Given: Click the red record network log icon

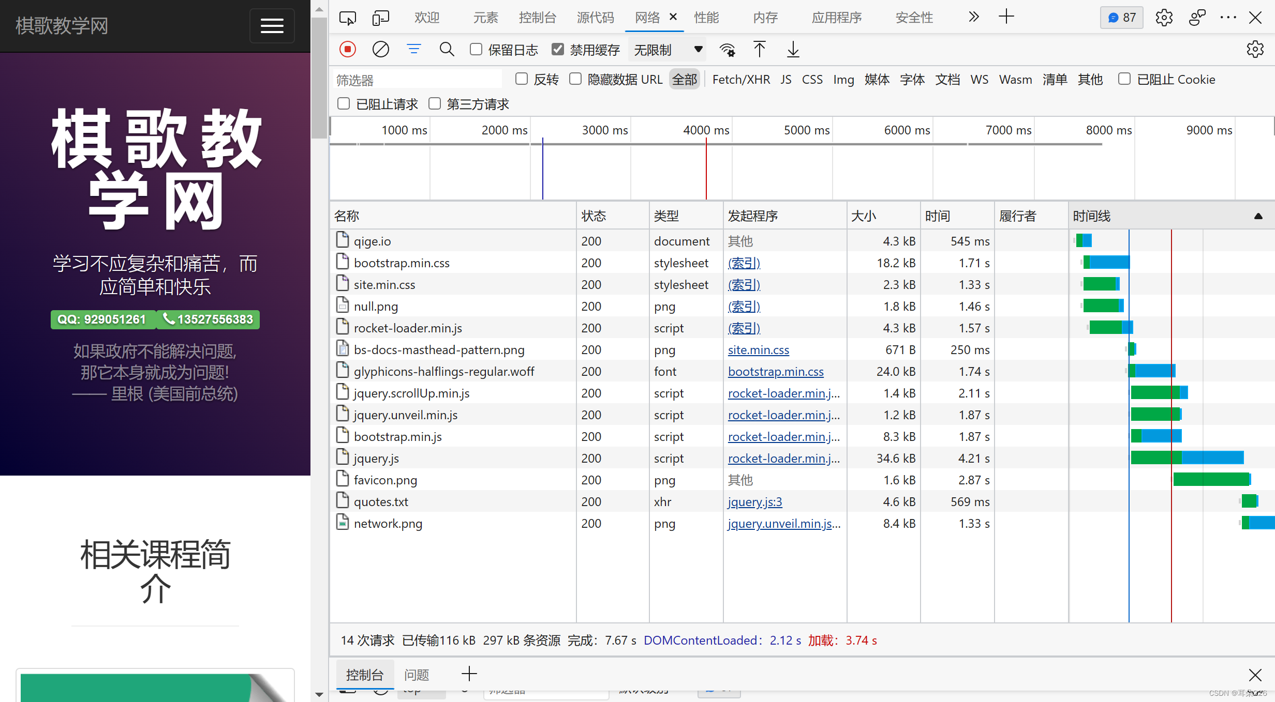Looking at the screenshot, I should click(348, 50).
